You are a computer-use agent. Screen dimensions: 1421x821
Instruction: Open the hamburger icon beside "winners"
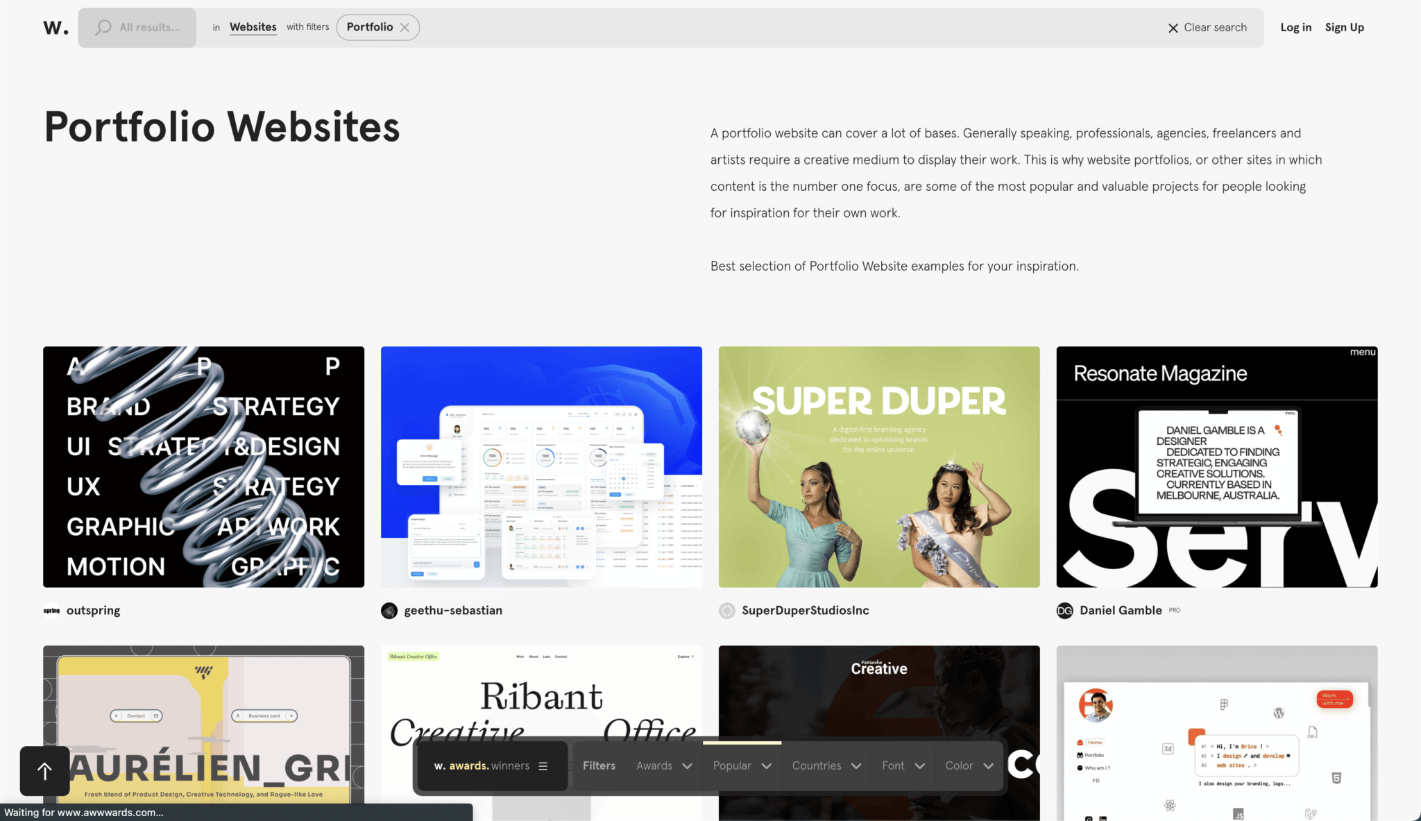tap(544, 765)
